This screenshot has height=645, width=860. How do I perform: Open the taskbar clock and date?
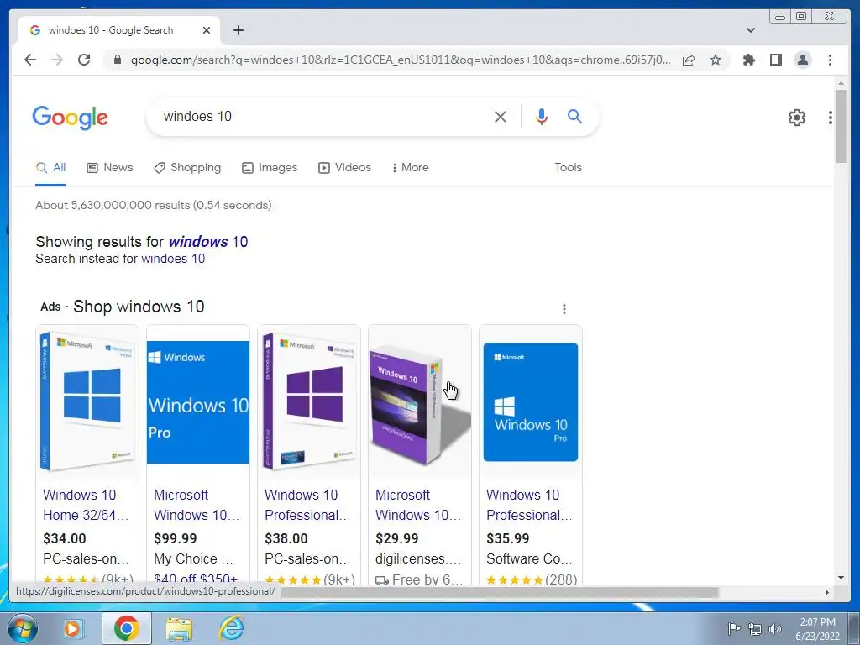(817, 629)
